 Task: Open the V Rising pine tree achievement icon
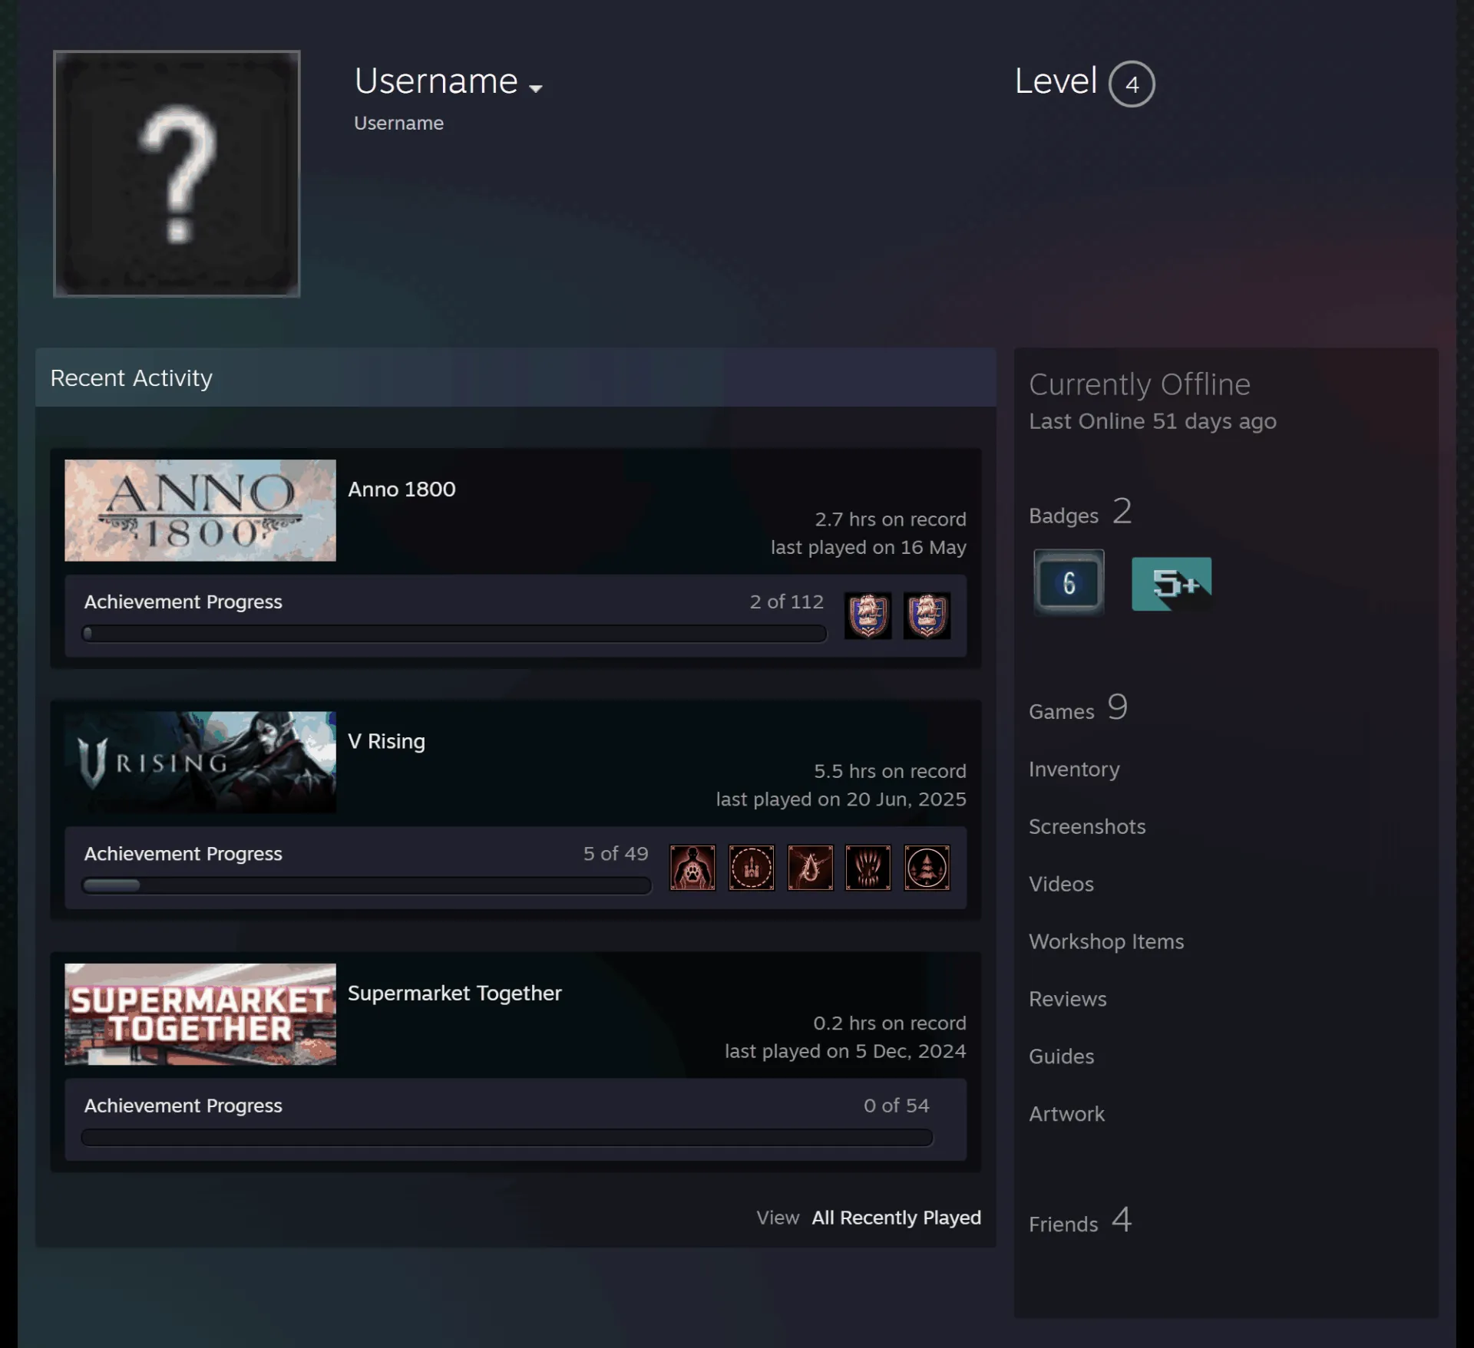pyautogui.click(x=927, y=868)
